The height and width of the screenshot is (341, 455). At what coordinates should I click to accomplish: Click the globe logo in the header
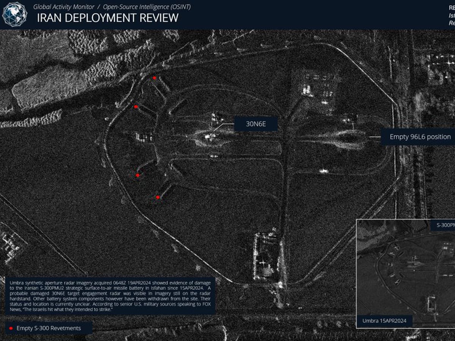pos(15,14)
